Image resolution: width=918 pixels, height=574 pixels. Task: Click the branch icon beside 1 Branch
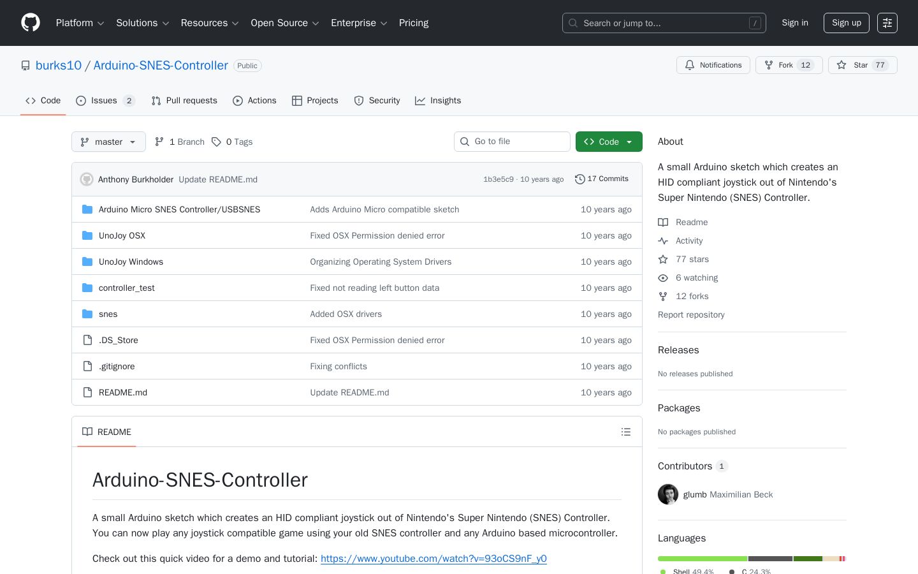tap(159, 142)
